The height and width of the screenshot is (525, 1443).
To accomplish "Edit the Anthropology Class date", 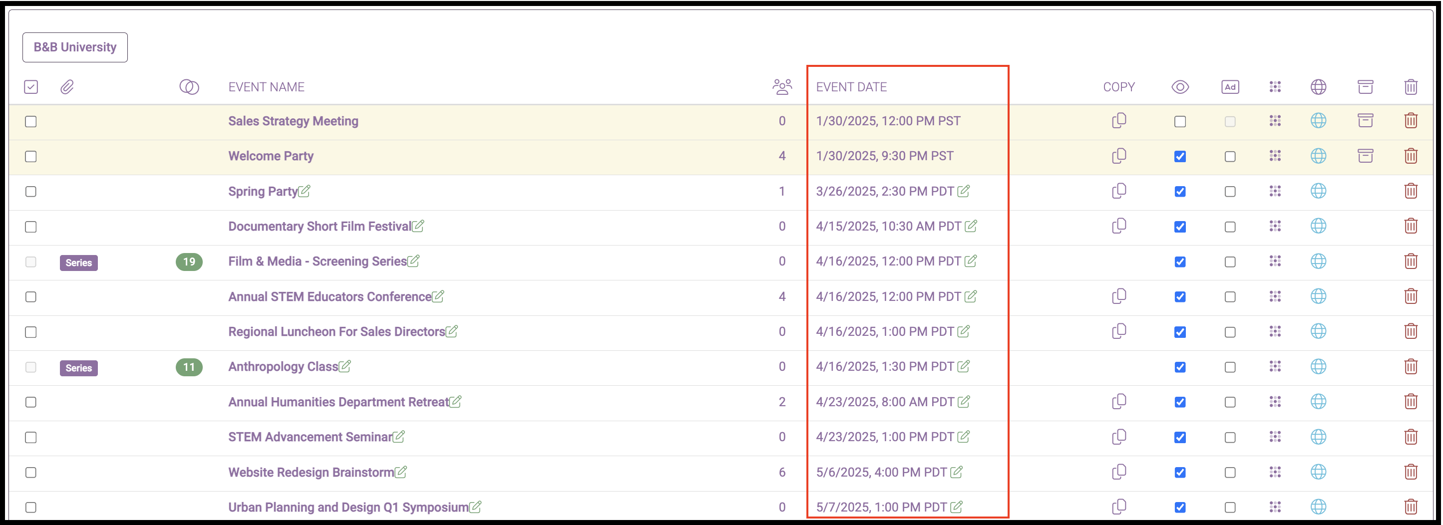I will coord(964,366).
